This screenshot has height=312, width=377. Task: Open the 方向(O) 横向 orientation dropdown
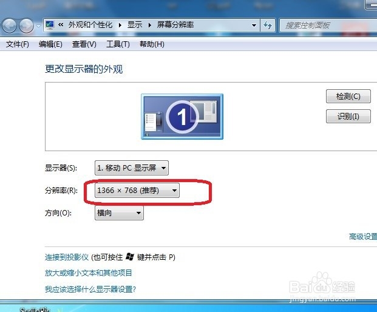click(x=119, y=212)
